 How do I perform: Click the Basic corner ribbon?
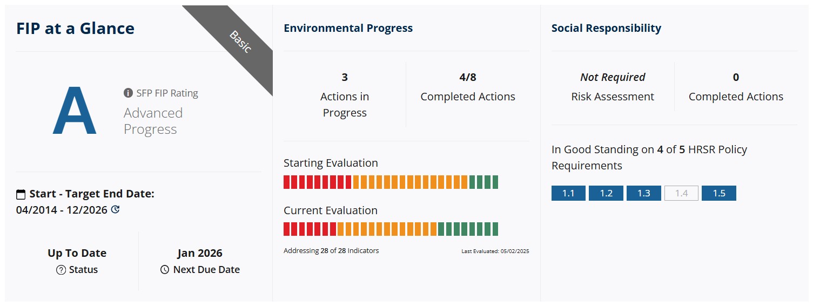tap(240, 42)
